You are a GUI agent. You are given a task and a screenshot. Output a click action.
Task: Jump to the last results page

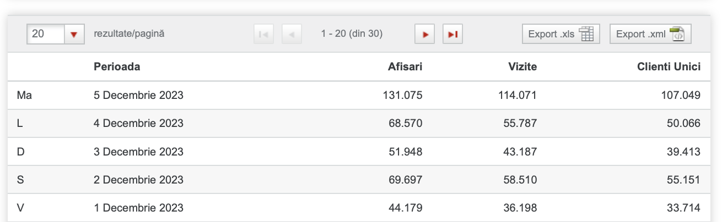[x=452, y=34]
